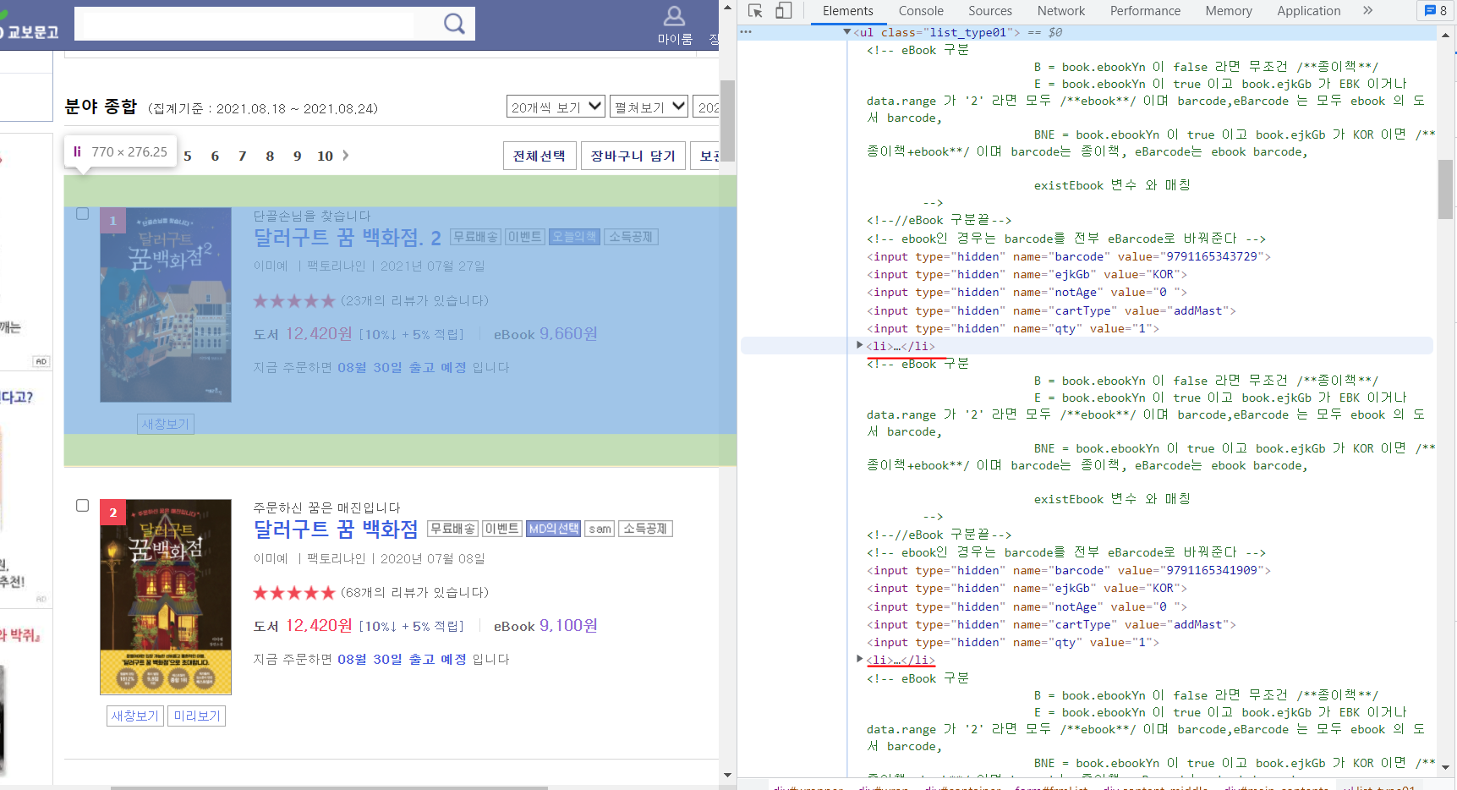Collapse the ul list_type01 node
1457x790 pixels.
(847, 32)
